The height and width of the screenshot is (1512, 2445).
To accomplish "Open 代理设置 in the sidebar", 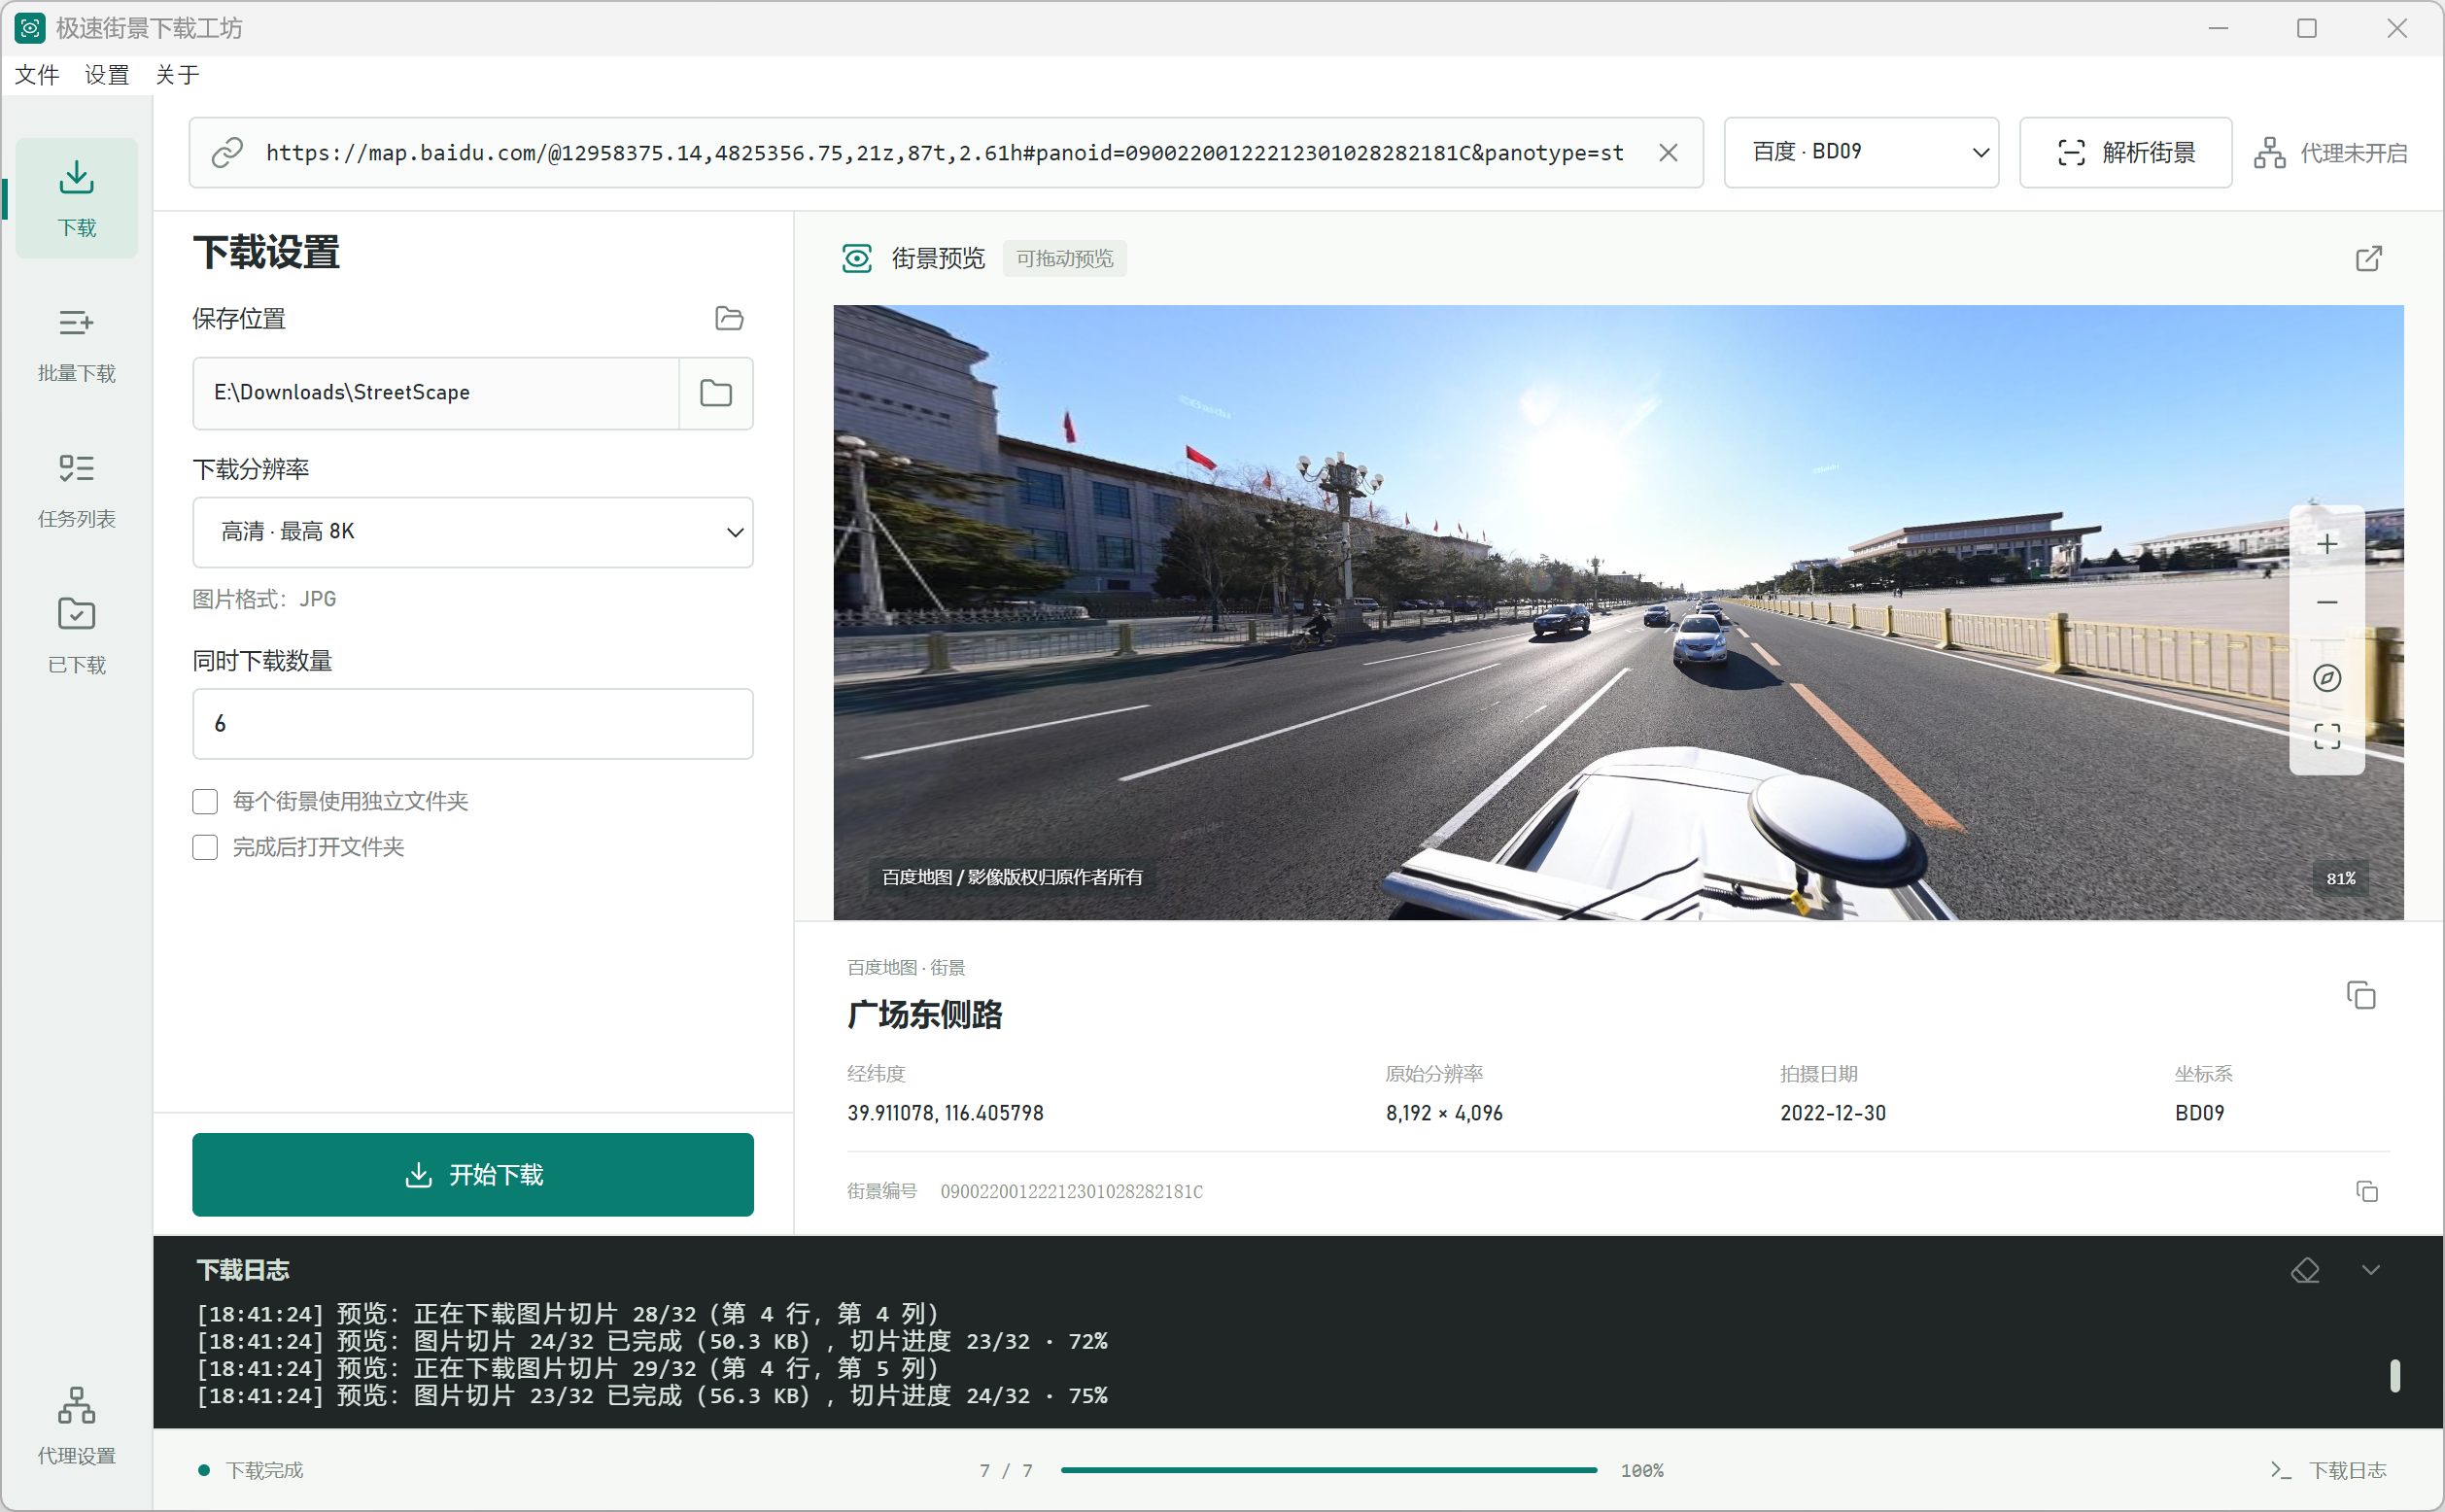I will tap(76, 1426).
